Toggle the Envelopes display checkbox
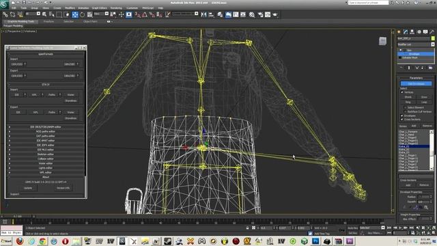Image resolution: width=437 pixels, height=246 pixels. pos(402,115)
